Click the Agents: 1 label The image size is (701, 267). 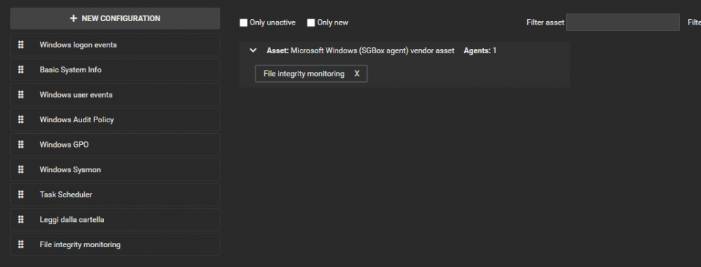[x=480, y=51]
